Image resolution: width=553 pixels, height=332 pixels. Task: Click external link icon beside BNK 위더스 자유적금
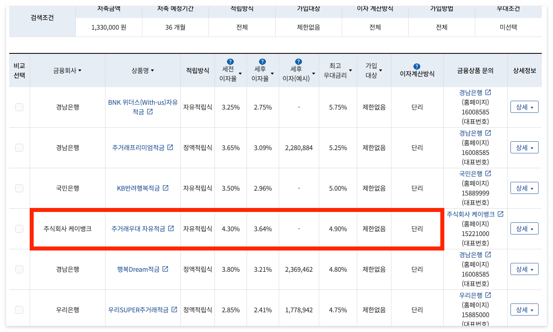pos(150,112)
